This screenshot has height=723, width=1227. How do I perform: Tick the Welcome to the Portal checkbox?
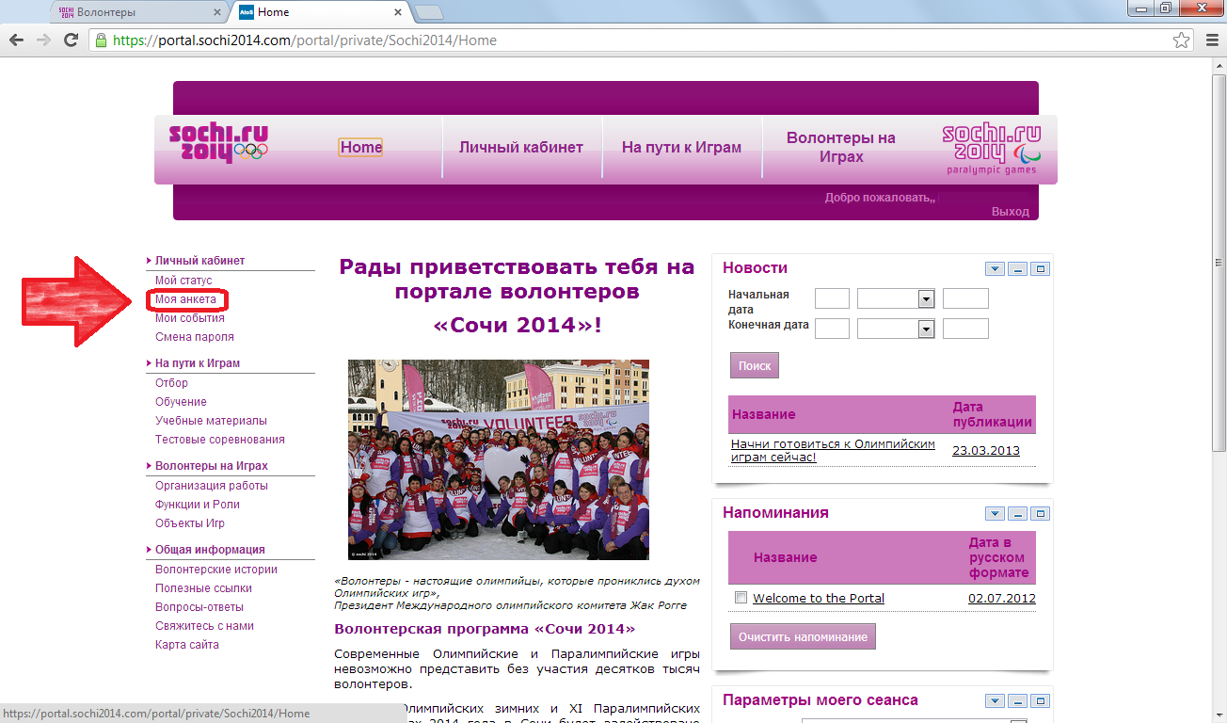pos(741,598)
